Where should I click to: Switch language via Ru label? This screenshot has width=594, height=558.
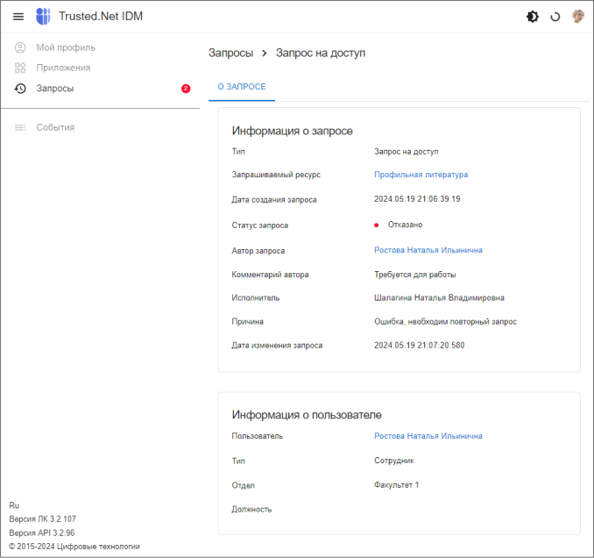coord(14,505)
